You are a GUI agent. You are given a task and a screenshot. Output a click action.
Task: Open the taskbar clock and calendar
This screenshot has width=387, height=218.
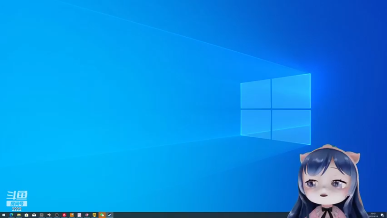(x=373, y=215)
